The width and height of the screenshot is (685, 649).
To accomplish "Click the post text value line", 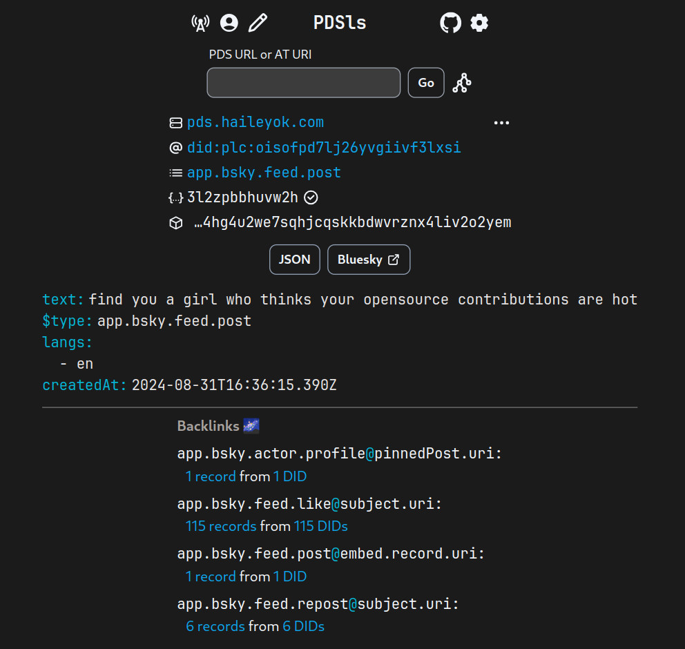I will 363,300.
